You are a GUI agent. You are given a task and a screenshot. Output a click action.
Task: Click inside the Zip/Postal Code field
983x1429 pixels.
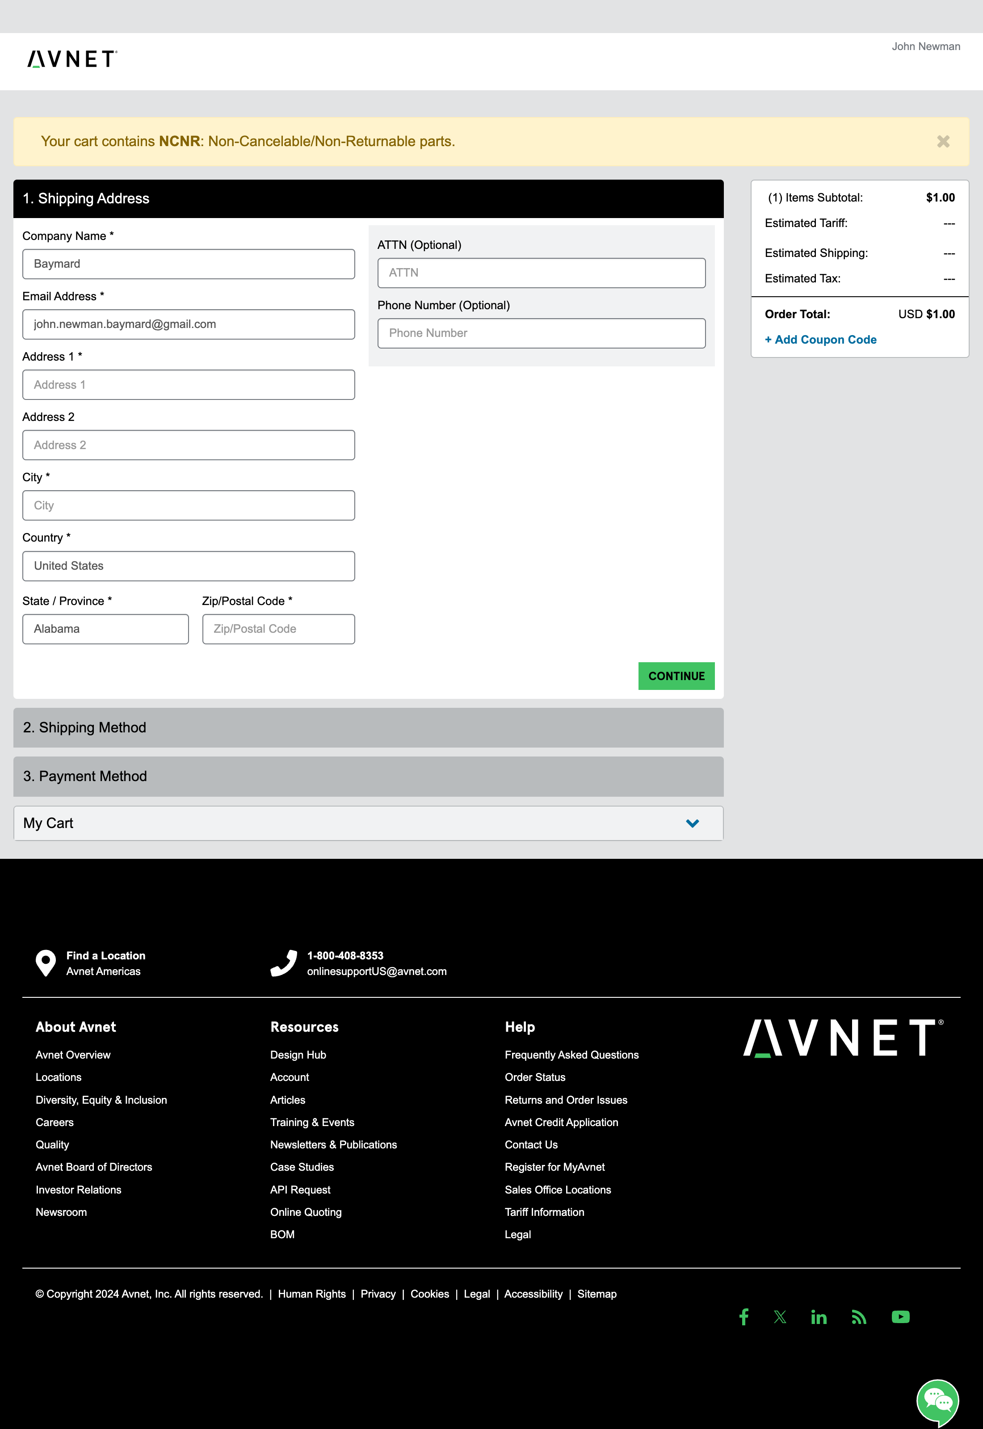[x=278, y=629]
